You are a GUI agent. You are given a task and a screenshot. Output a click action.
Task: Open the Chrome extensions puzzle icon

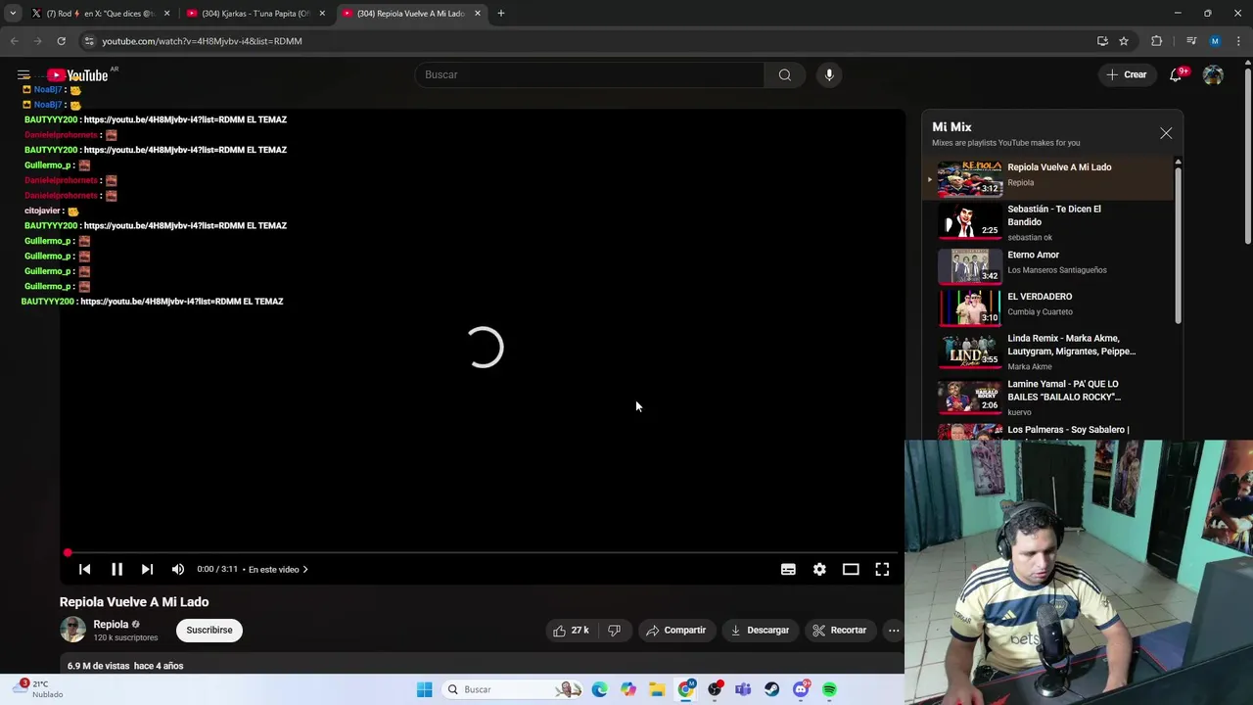(1156, 41)
